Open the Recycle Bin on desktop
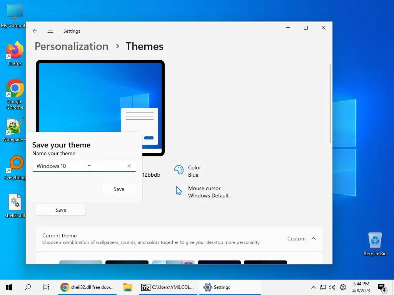This screenshot has width=394, height=295. 375,244
